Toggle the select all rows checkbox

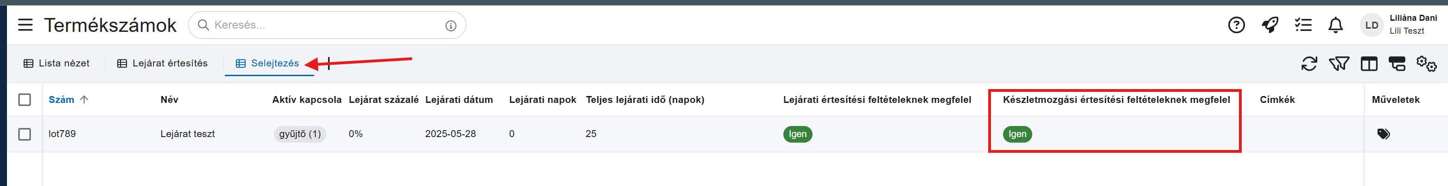(x=25, y=100)
